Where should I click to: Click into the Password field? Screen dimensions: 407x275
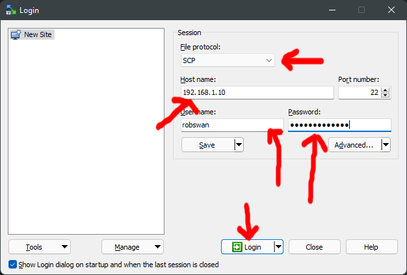pyautogui.click(x=339, y=125)
